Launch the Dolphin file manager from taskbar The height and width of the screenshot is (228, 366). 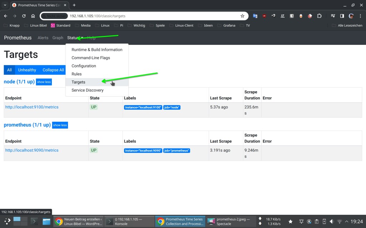pos(46,221)
